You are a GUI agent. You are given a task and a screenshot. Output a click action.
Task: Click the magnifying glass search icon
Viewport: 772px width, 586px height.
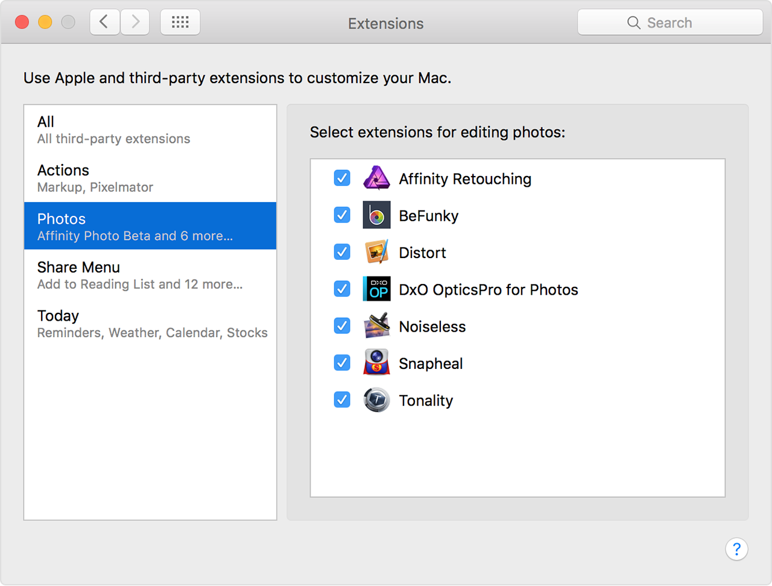click(634, 23)
